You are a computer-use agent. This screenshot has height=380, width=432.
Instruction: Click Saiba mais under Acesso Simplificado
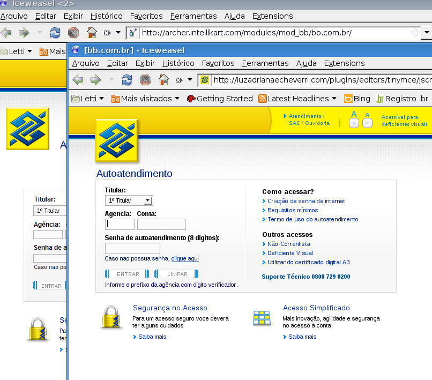(x=302, y=337)
